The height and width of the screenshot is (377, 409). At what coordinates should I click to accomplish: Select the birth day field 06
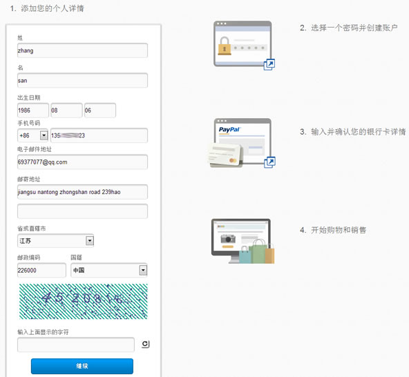click(100, 110)
